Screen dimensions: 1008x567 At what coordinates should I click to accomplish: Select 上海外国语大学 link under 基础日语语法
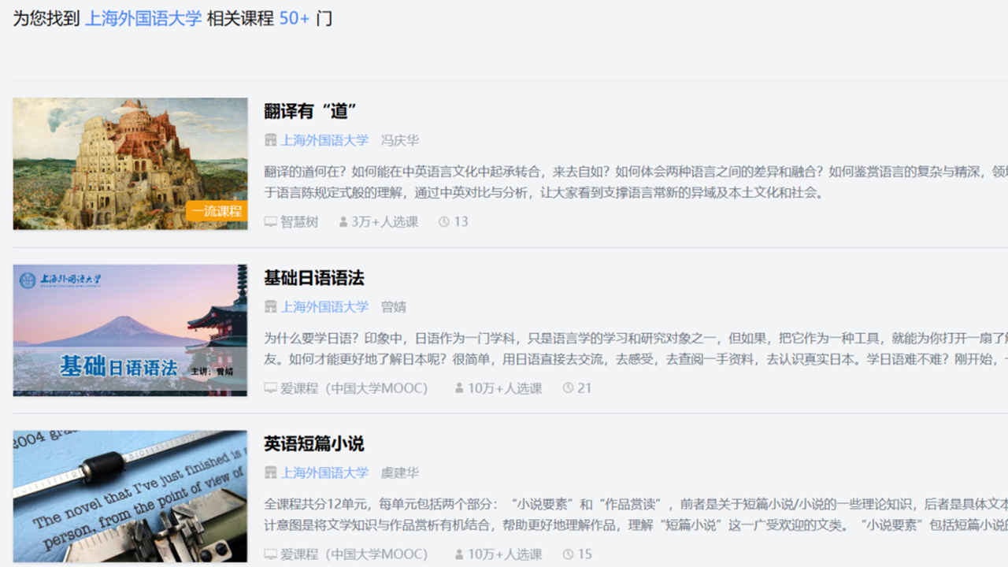coord(324,306)
